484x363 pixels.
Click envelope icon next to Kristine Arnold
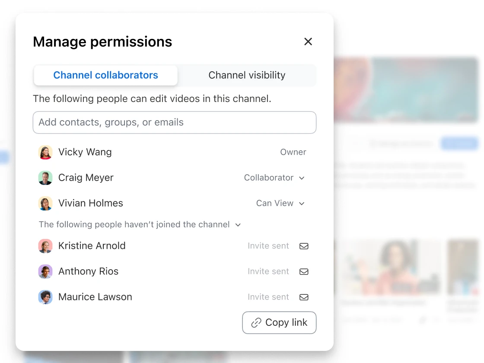[304, 246]
